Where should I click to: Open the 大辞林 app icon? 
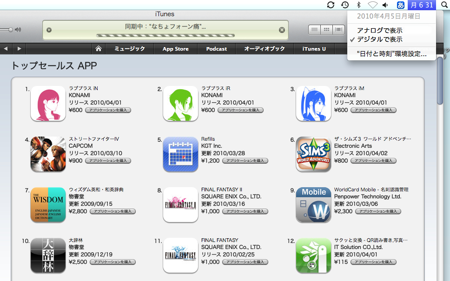coord(48,255)
